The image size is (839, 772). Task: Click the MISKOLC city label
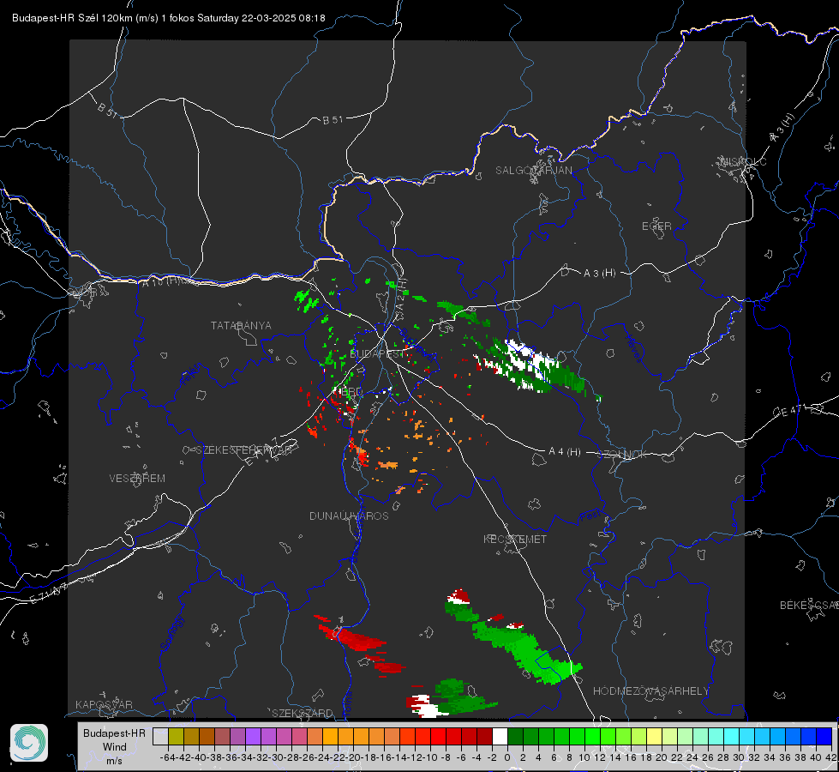coord(743,161)
